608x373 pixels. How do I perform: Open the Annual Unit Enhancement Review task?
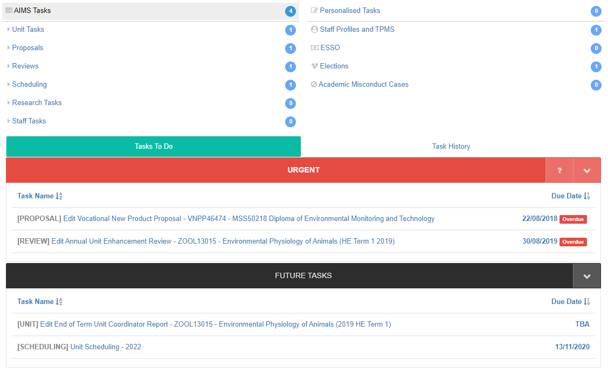click(x=223, y=241)
